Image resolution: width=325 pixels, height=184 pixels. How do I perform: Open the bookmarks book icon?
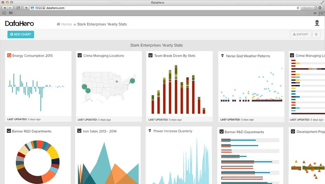(x=4, y=13)
